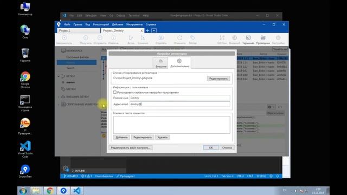Click the commit text links list box

[172, 125]
